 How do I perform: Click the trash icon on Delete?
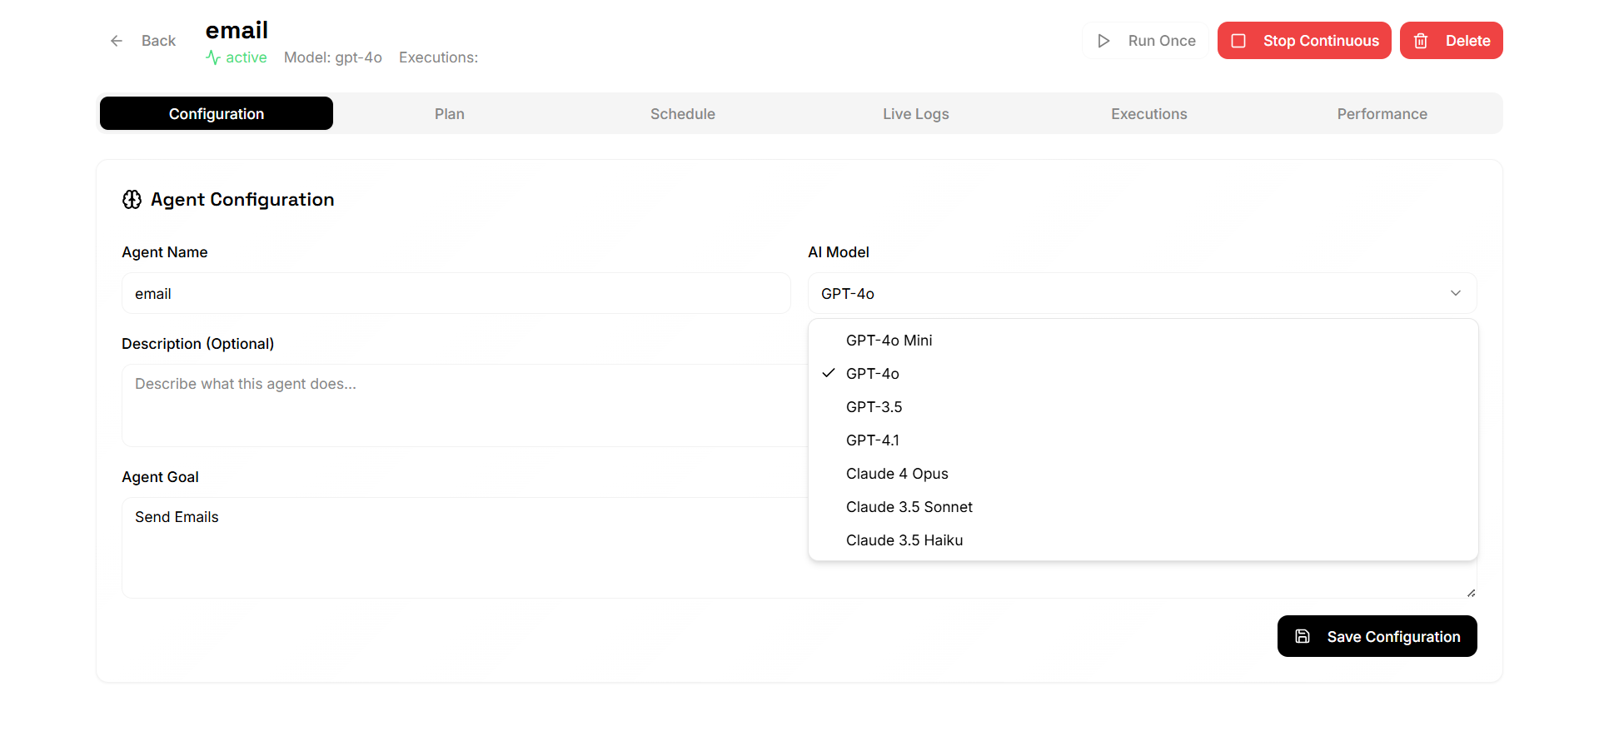(1421, 41)
